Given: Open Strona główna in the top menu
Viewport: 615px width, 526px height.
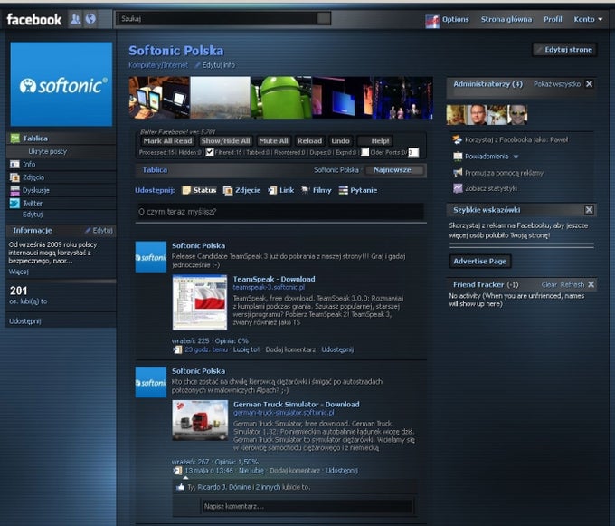Looking at the screenshot, I should 506,19.
